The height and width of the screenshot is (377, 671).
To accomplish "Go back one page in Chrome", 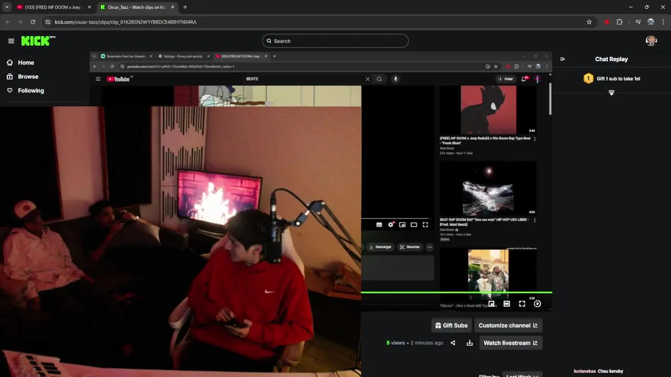I will (x=8, y=22).
